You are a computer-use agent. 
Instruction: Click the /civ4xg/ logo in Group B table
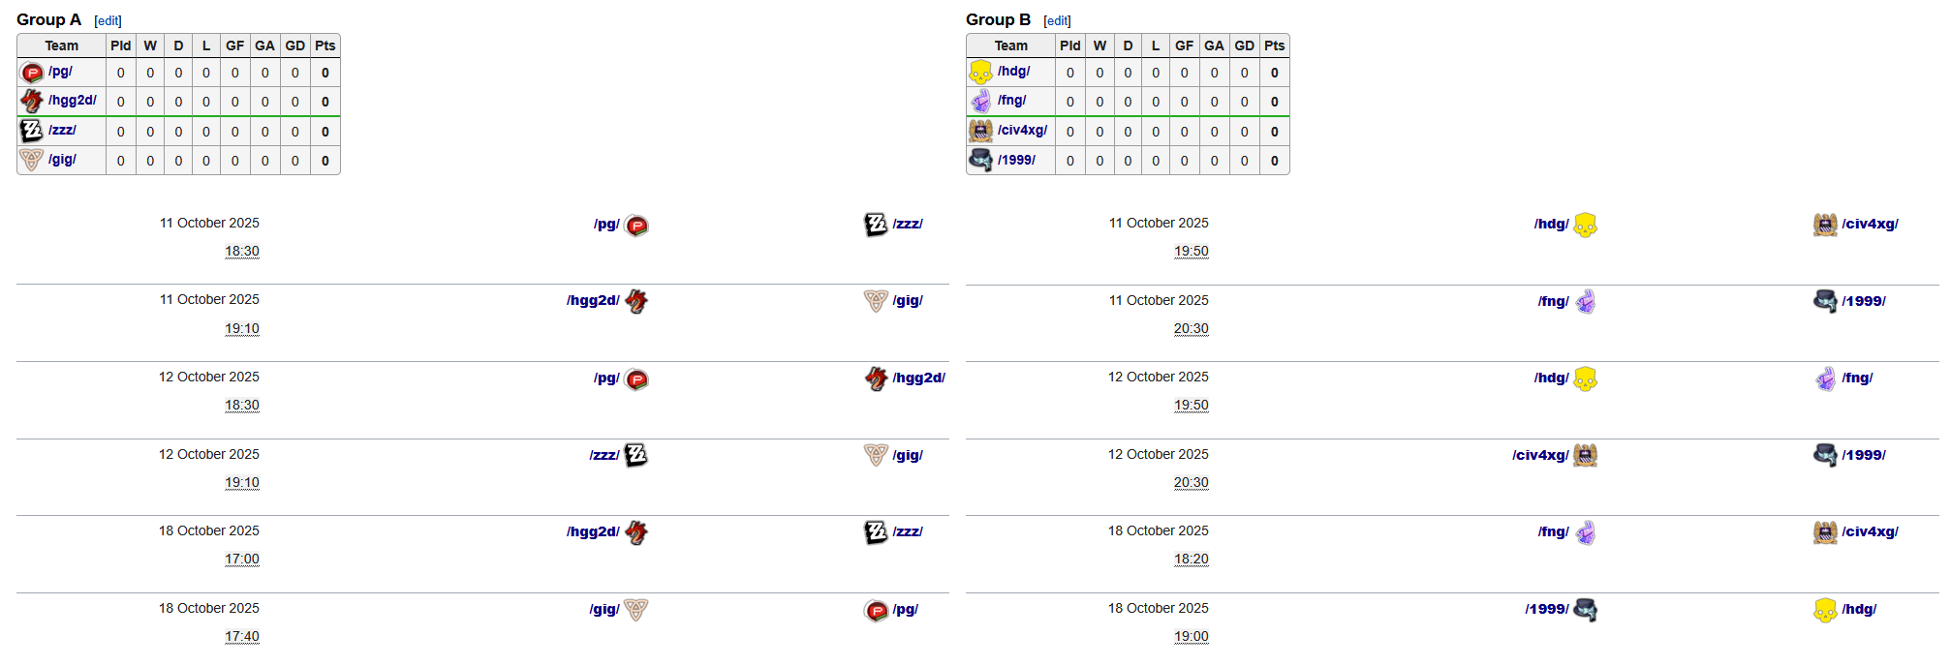click(x=980, y=131)
